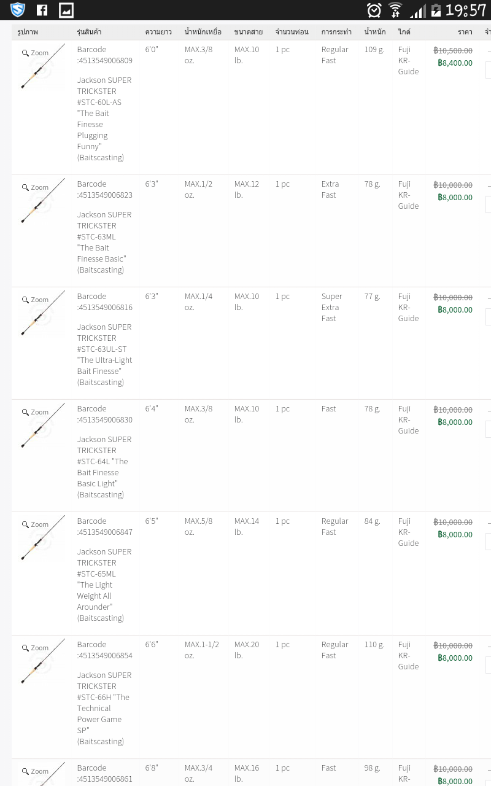Tap the shield security notification icon

click(x=18, y=10)
